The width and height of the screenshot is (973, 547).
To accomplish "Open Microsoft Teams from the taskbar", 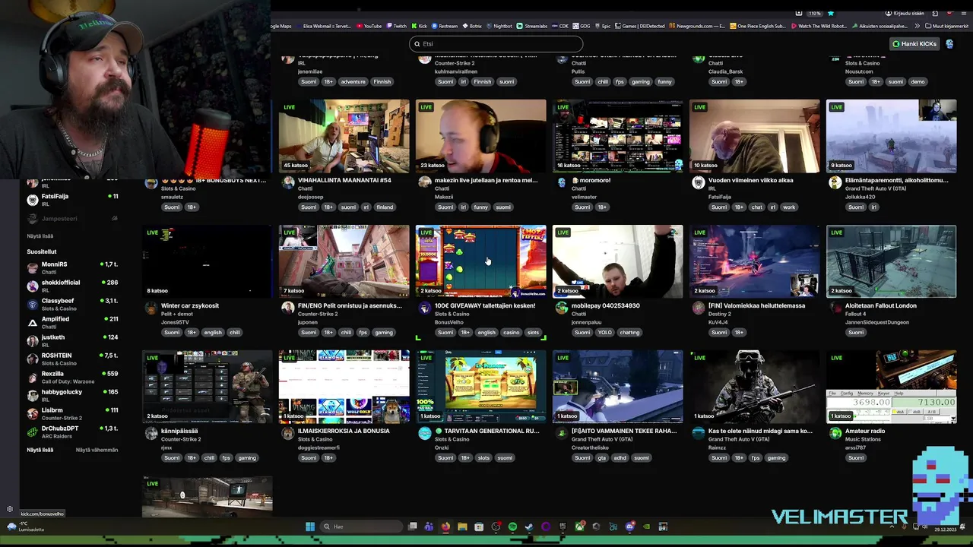I will [429, 526].
